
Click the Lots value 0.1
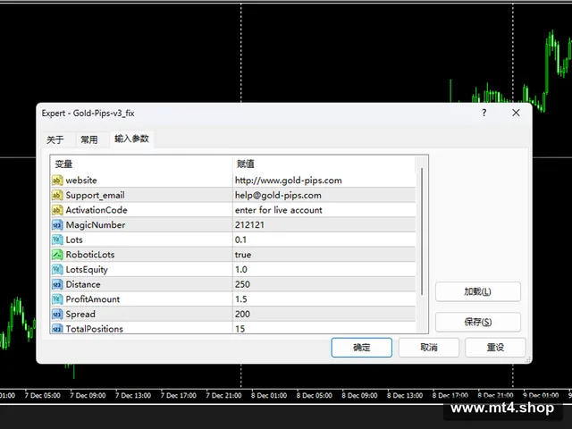(x=240, y=240)
